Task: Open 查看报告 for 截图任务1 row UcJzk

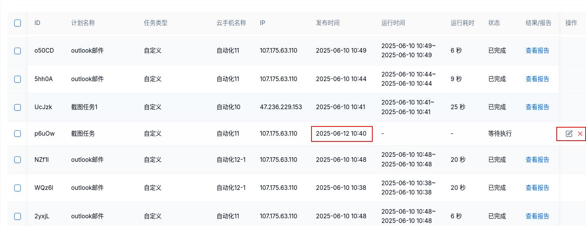Action: (x=537, y=107)
